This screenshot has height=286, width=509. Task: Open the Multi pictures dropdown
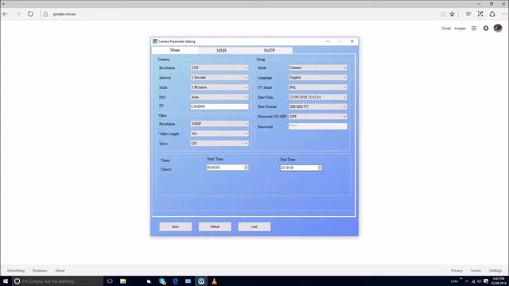[220, 87]
